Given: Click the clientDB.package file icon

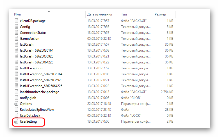Looking at the screenshot, I should point(17,21).
